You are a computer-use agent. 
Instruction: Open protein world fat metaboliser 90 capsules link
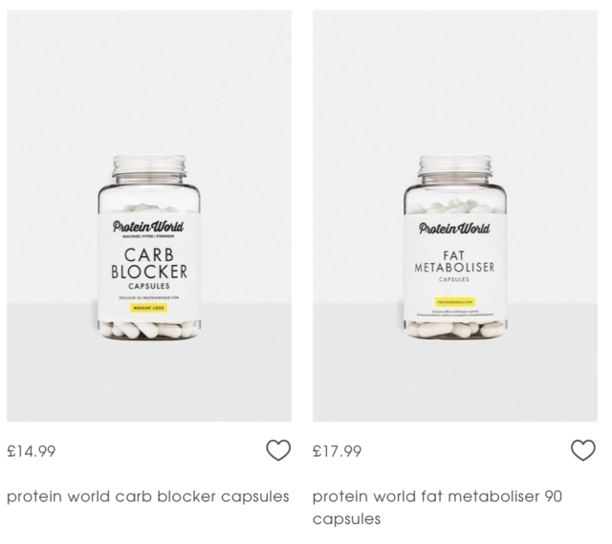click(x=437, y=508)
